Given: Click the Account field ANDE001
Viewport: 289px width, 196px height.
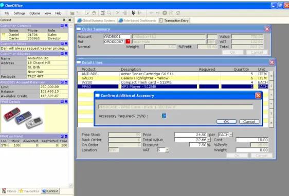Looking at the screenshot, I should pyautogui.click(x=117, y=36).
